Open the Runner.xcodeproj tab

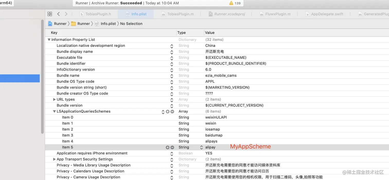(x=227, y=14)
